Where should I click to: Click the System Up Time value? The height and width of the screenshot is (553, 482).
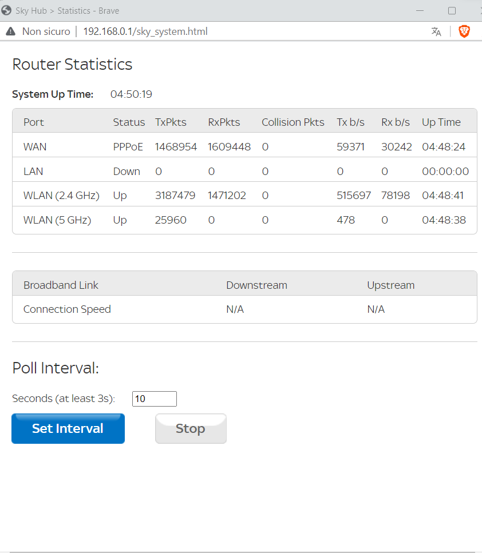click(x=131, y=94)
